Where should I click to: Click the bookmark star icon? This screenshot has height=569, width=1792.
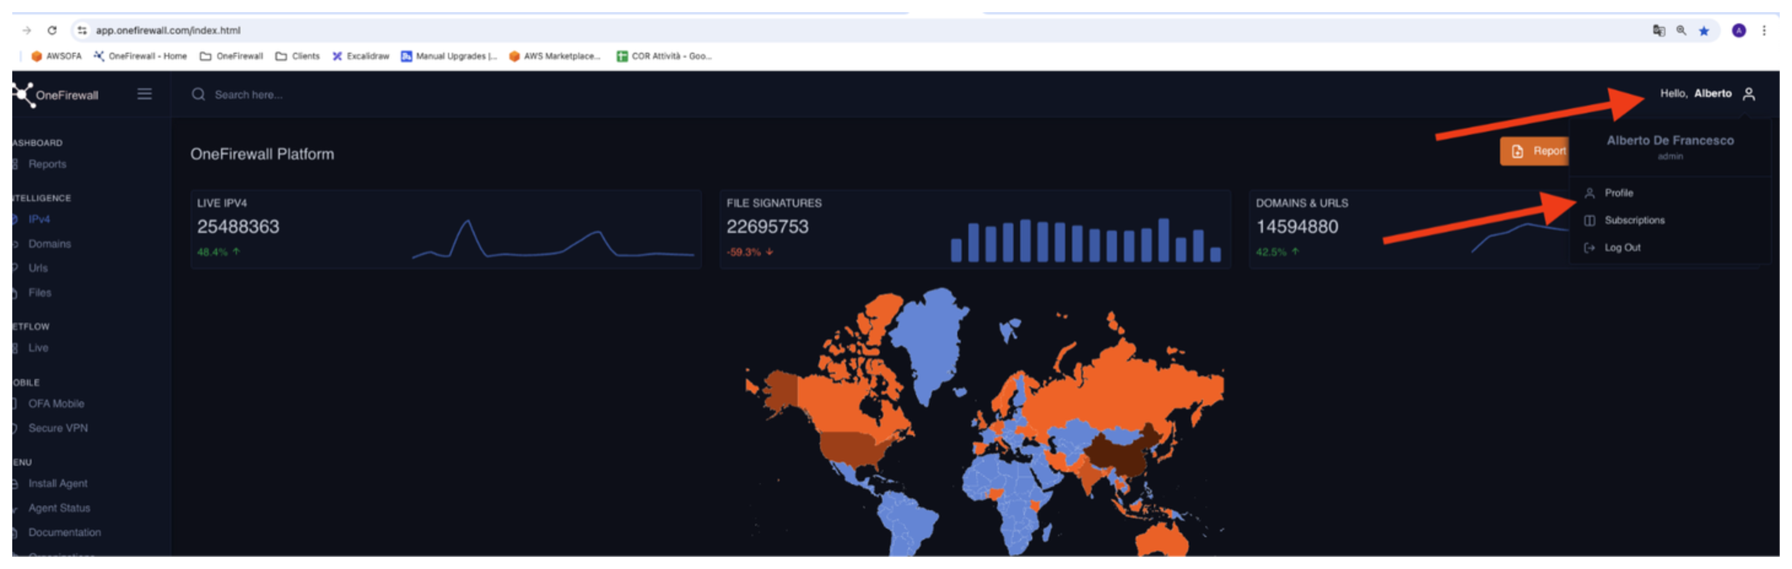coord(1704,31)
